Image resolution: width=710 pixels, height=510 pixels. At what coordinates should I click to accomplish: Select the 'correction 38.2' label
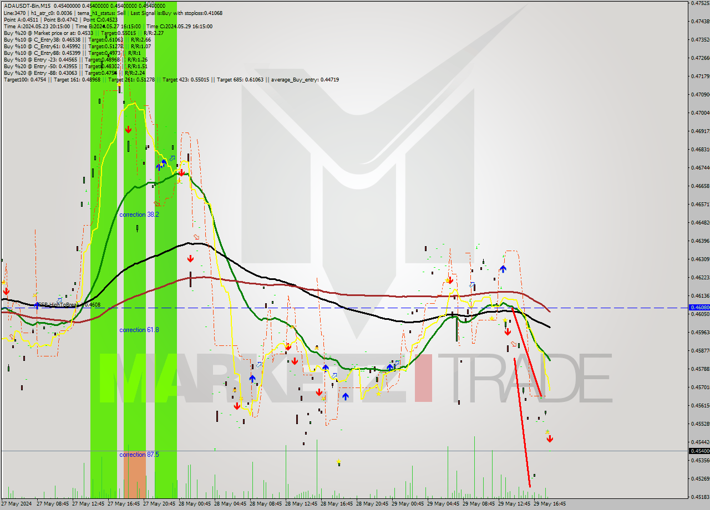139,215
